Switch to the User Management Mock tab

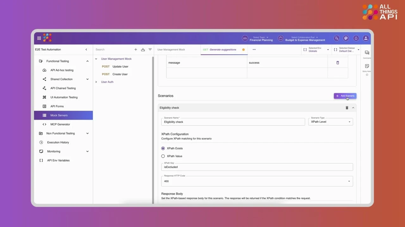(x=171, y=49)
